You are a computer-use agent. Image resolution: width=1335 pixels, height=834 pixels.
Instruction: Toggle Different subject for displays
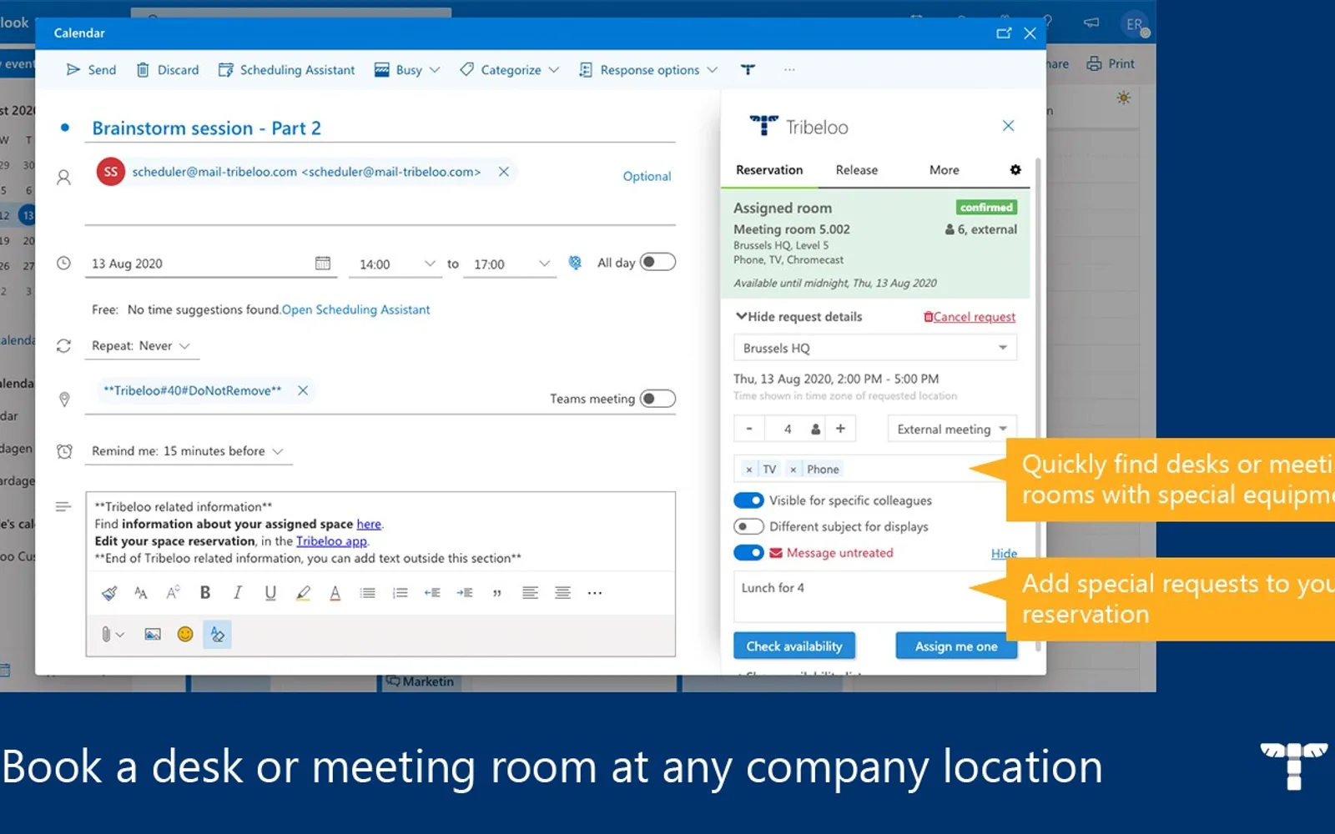tap(748, 527)
